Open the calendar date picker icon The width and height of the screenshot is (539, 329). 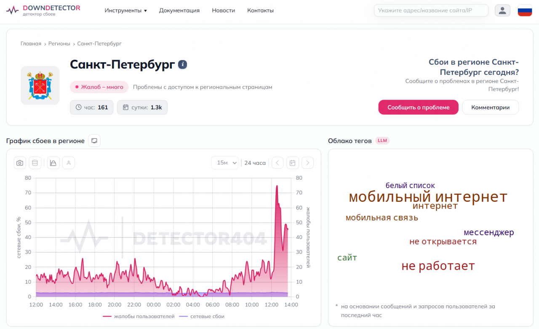293,163
